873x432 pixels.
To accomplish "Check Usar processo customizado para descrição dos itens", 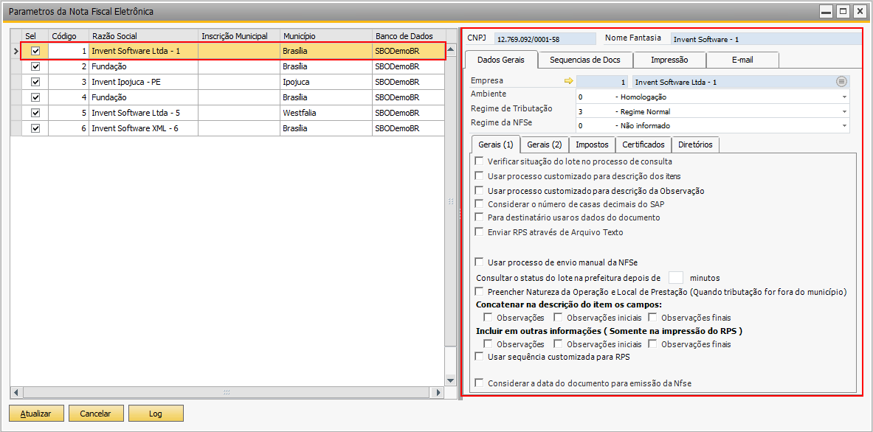I will [479, 175].
